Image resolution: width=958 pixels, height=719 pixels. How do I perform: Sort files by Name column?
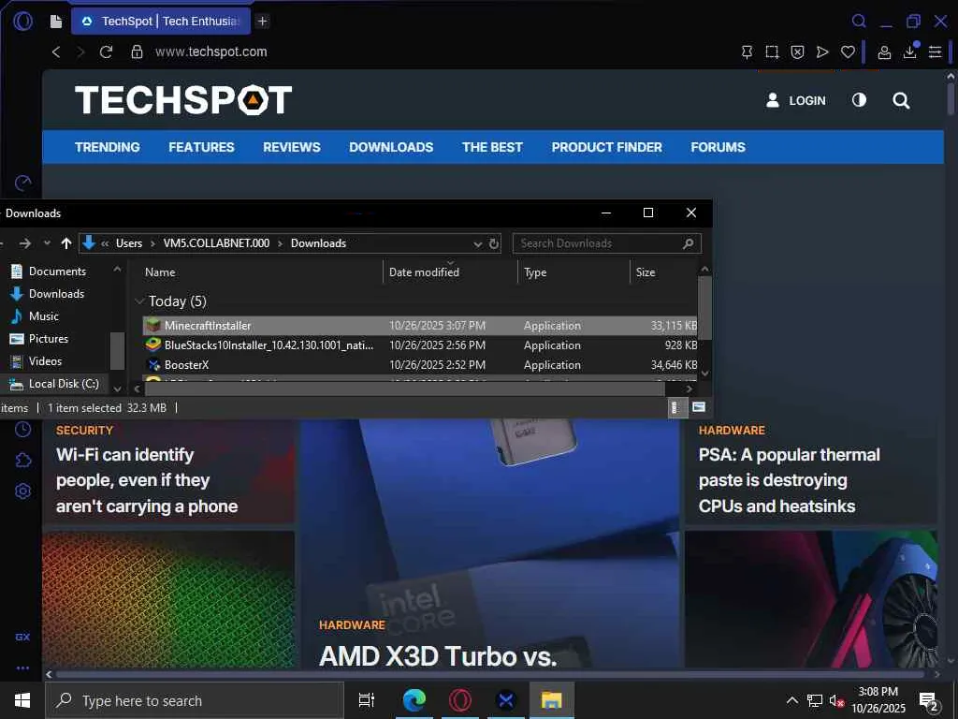tap(160, 272)
